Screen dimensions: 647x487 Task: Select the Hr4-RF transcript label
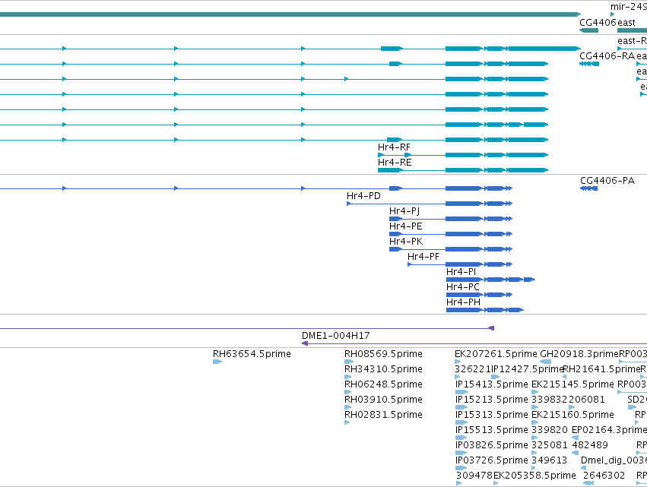[x=394, y=147]
